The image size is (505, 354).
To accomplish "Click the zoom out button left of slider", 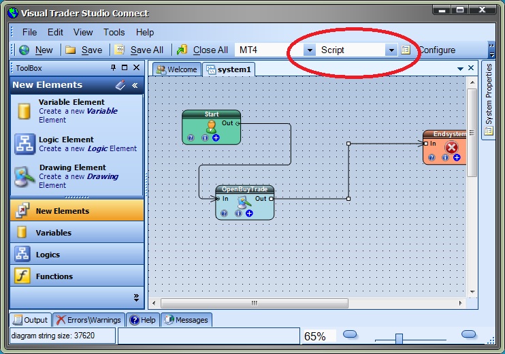I will pos(350,334).
